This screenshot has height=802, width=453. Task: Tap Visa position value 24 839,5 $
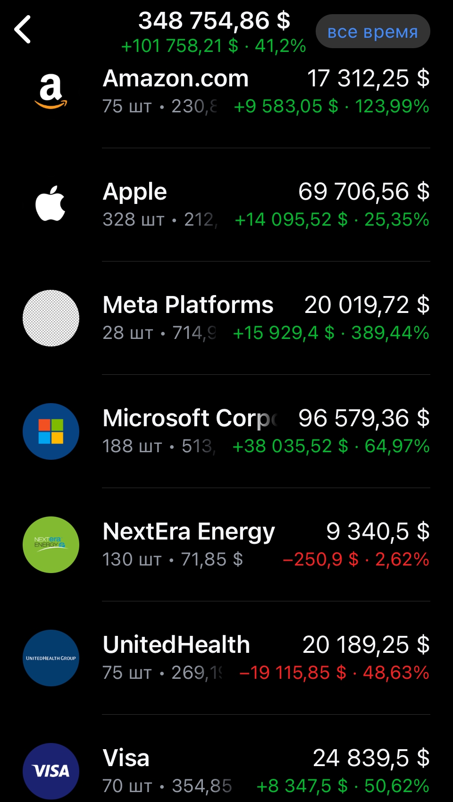pyautogui.click(x=371, y=758)
